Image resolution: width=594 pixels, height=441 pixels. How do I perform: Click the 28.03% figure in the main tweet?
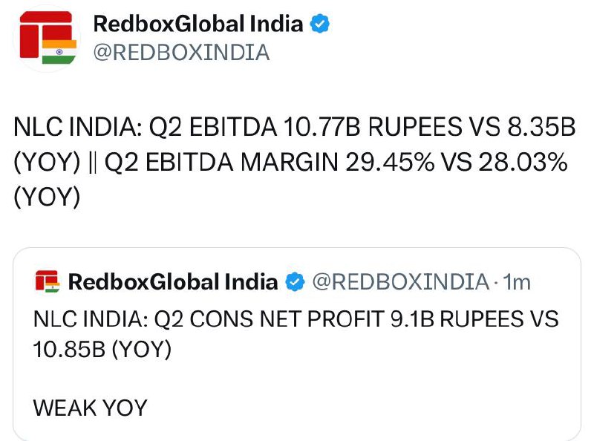click(523, 162)
